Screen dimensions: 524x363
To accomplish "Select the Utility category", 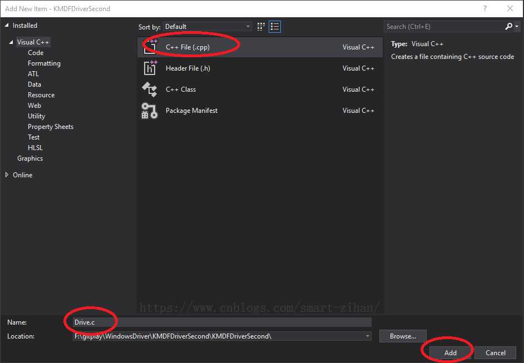I will 36,116.
